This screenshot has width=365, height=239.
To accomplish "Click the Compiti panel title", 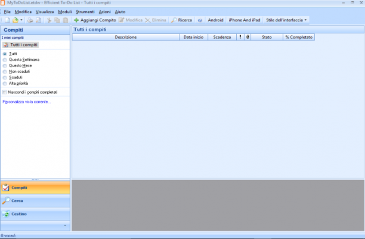I will pyautogui.click(x=13, y=30).
